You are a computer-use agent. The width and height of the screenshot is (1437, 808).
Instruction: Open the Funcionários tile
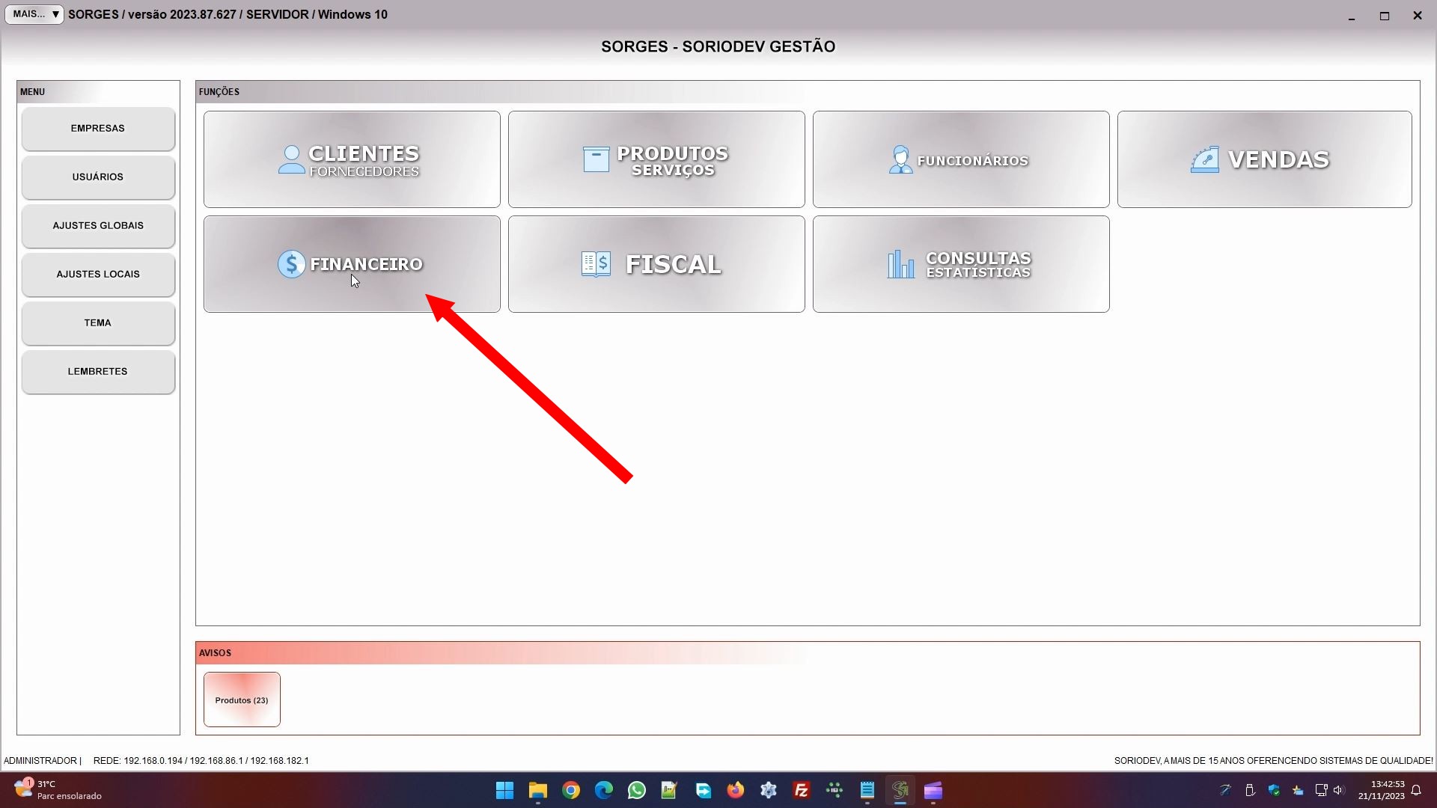961,159
